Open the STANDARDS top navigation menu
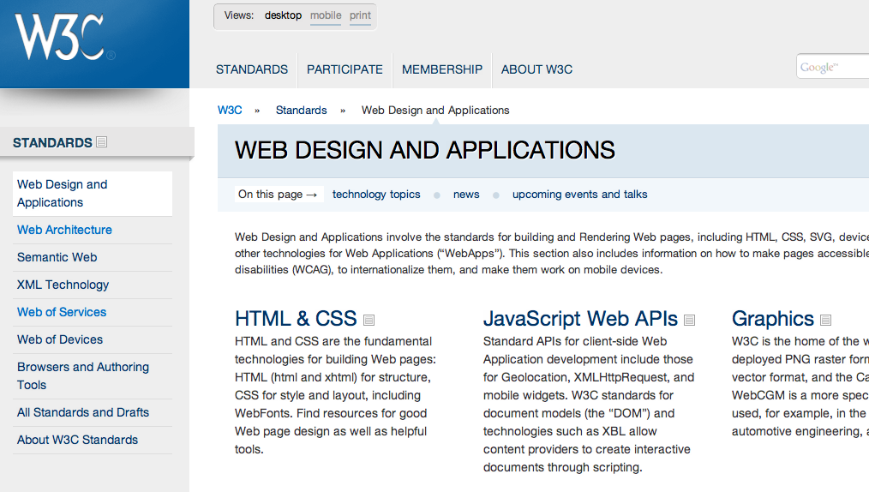Screen dimensions: 869x492 [x=252, y=69]
